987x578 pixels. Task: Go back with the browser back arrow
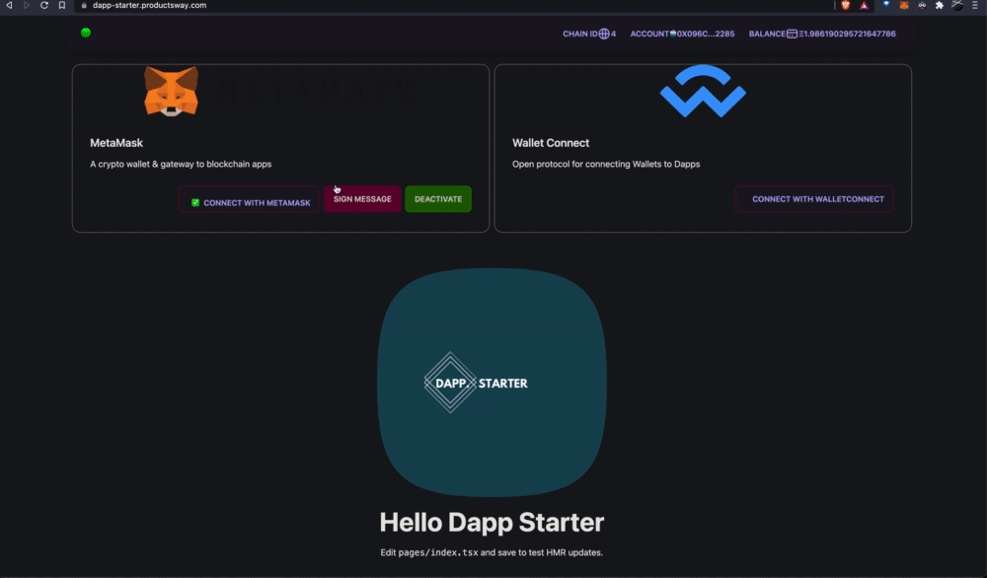pyautogui.click(x=9, y=5)
